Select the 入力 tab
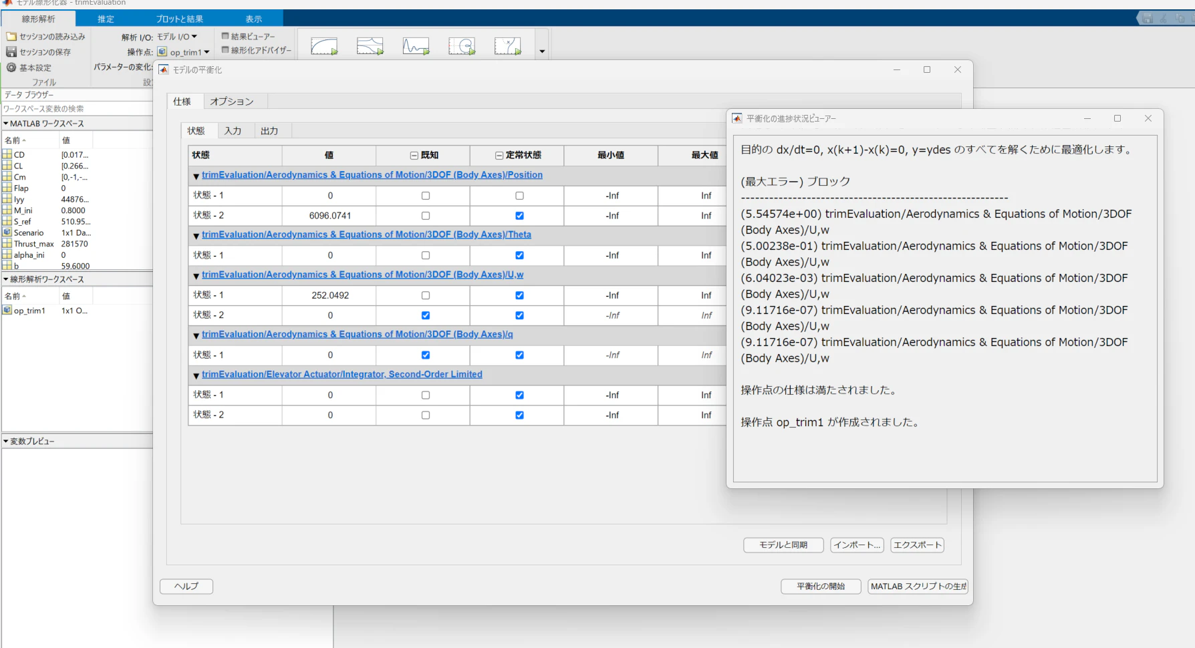 click(235, 130)
